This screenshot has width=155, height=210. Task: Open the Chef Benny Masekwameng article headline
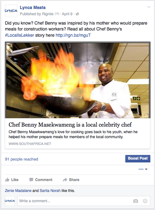(70, 125)
